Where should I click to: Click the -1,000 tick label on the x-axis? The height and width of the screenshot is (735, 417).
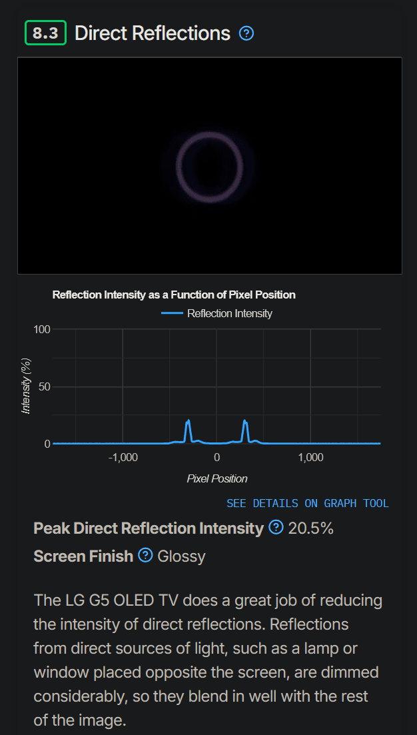click(123, 458)
